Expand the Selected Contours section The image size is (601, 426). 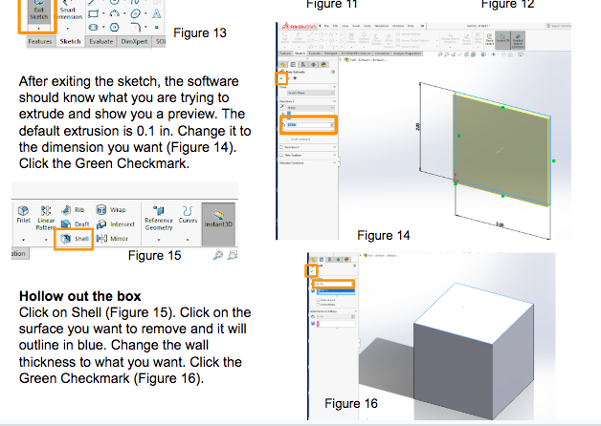pos(334,163)
